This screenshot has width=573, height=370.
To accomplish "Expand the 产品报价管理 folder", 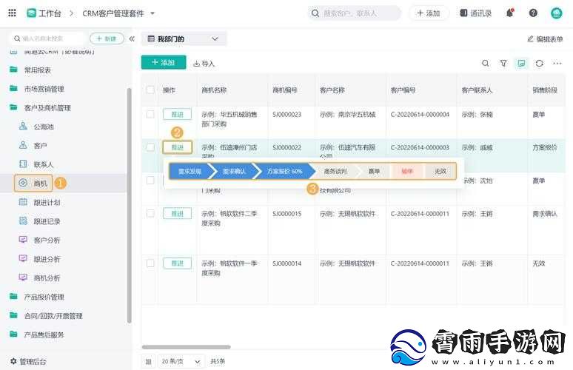I will coord(44,297).
